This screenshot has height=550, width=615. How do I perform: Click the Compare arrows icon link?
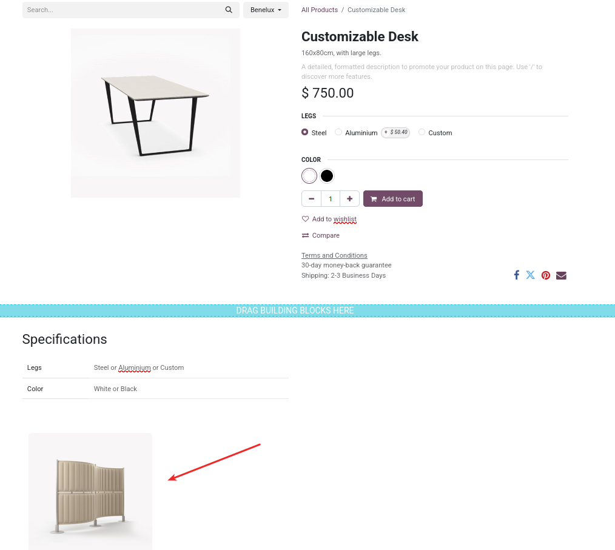pyautogui.click(x=306, y=235)
